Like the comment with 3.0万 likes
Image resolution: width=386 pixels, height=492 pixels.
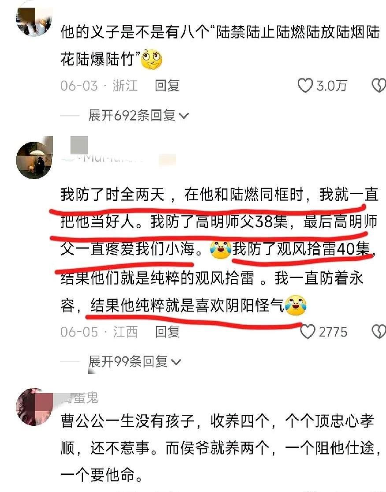[x=305, y=85]
